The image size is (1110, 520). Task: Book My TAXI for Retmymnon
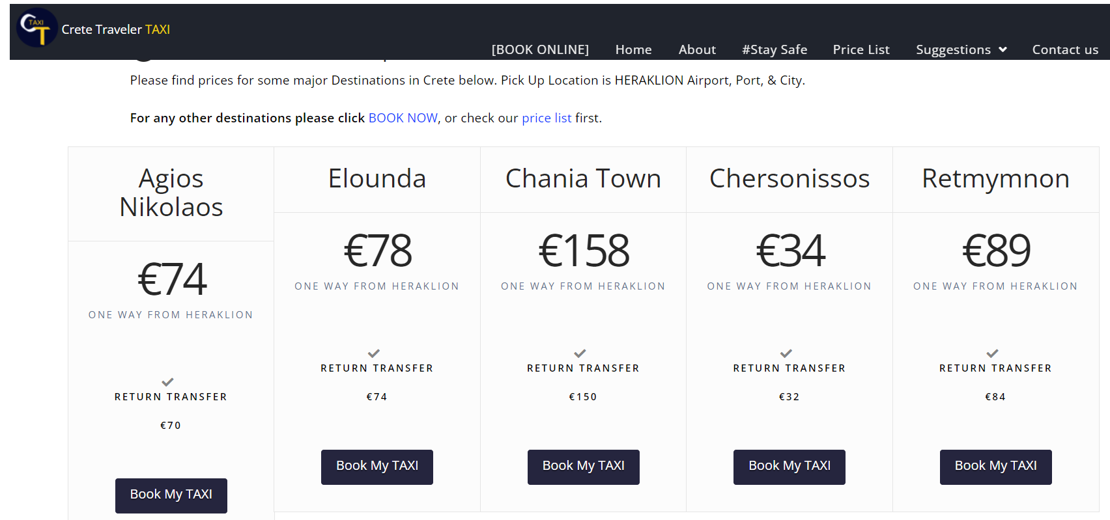pos(996,467)
